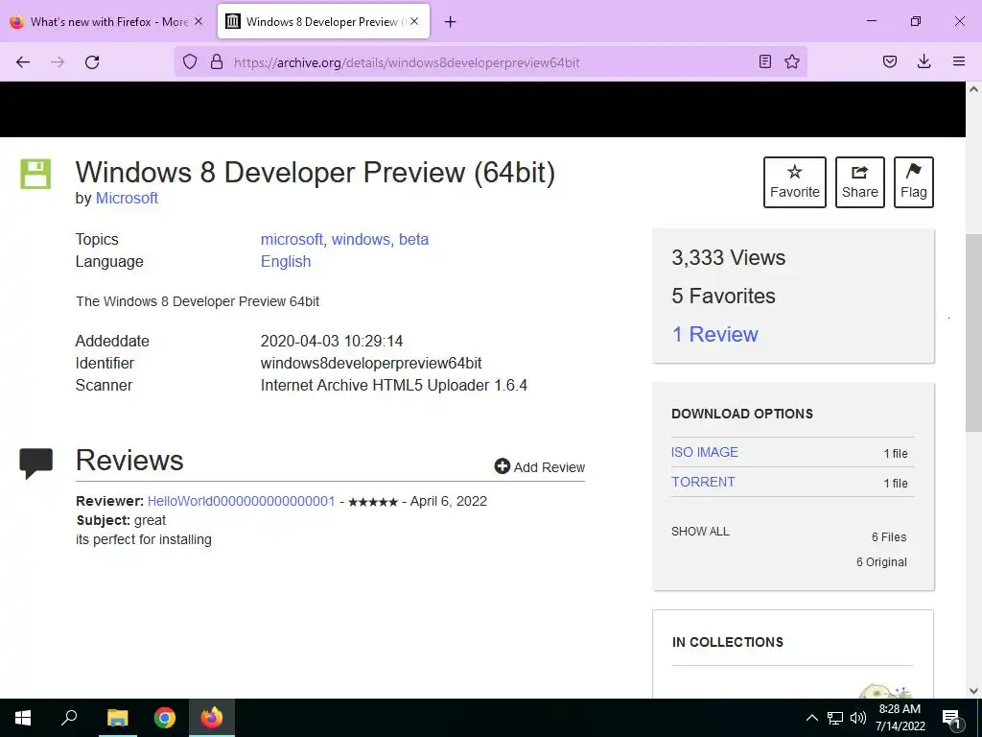Show hidden system tray icons chevron
This screenshot has width=982, height=737.
tap(811, 718)
